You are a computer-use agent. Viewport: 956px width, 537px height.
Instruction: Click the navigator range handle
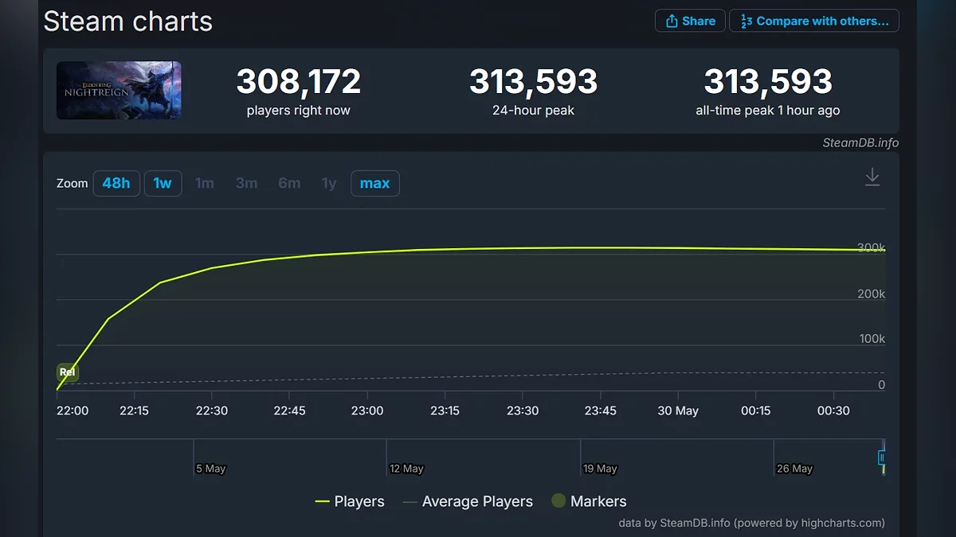click(882, 457)
